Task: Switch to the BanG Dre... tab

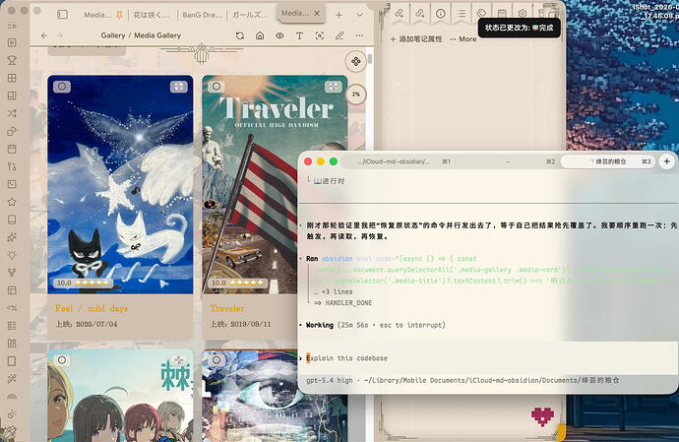Action: click(x=202, y=15)
